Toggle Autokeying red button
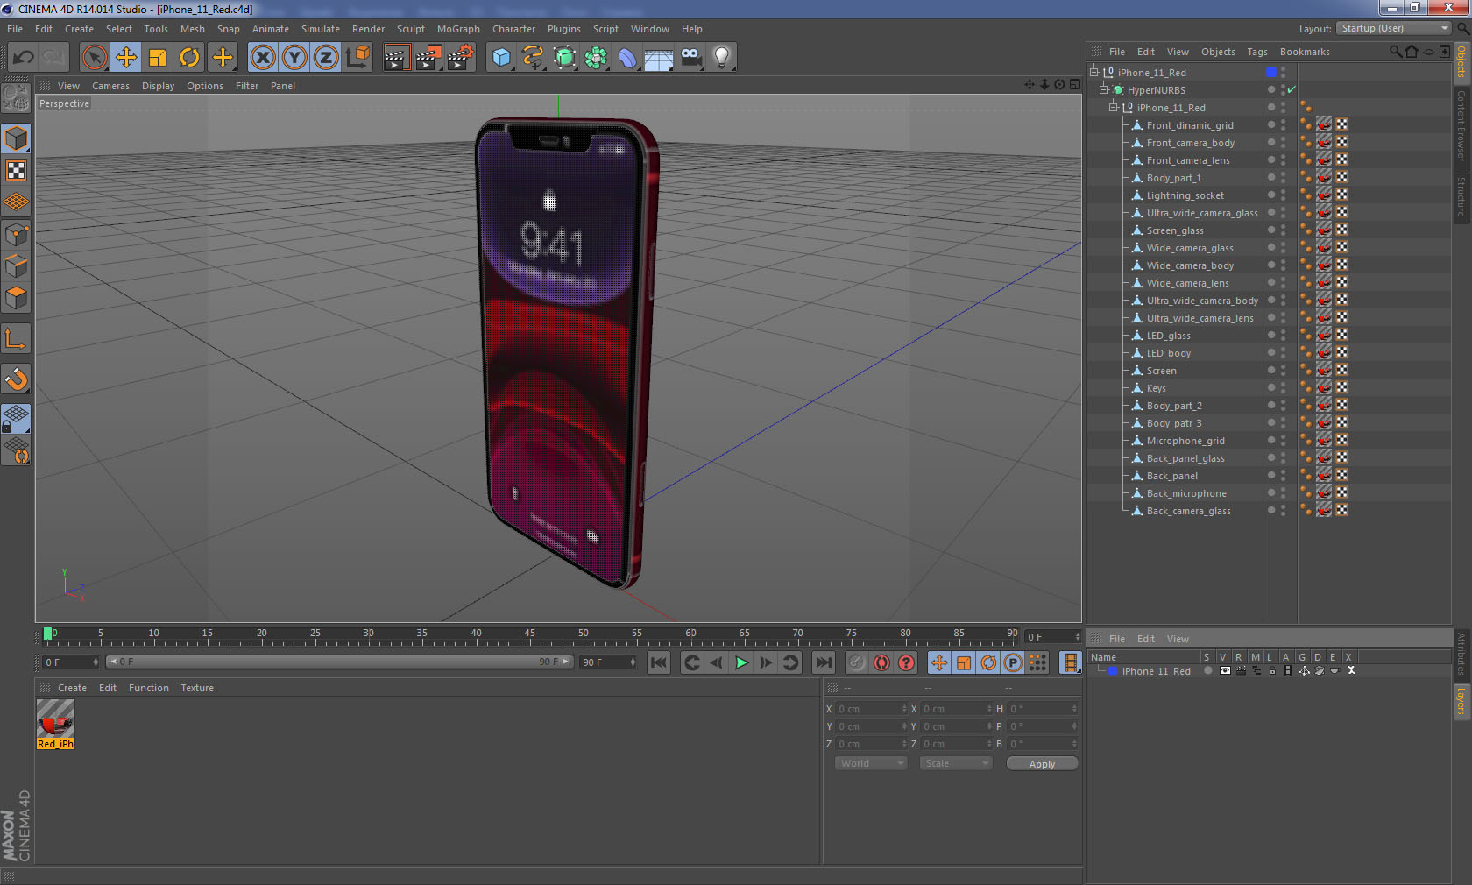This screenshot has width=1472, height=885. click(881, 662)
